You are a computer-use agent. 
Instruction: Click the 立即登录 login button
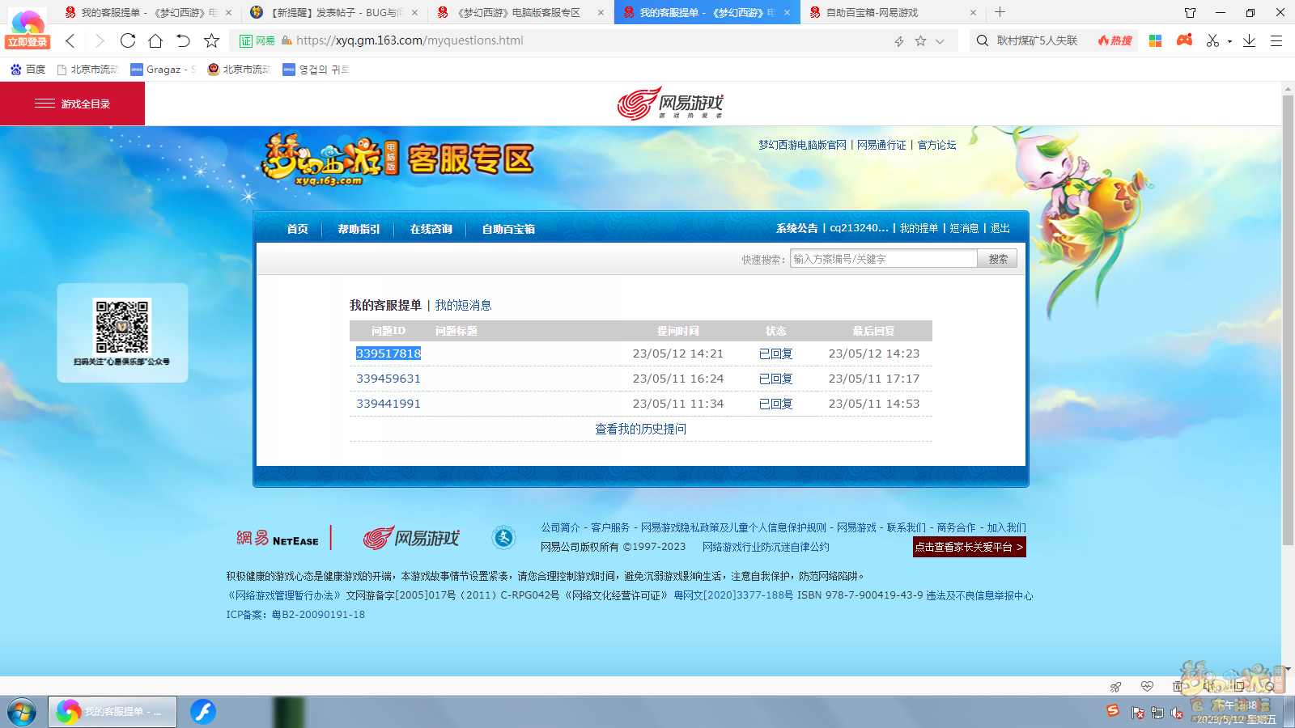pos(28,42)
